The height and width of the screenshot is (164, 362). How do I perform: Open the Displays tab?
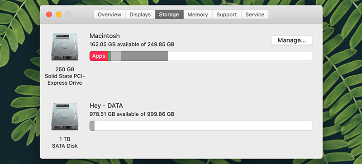pos(140,14)
